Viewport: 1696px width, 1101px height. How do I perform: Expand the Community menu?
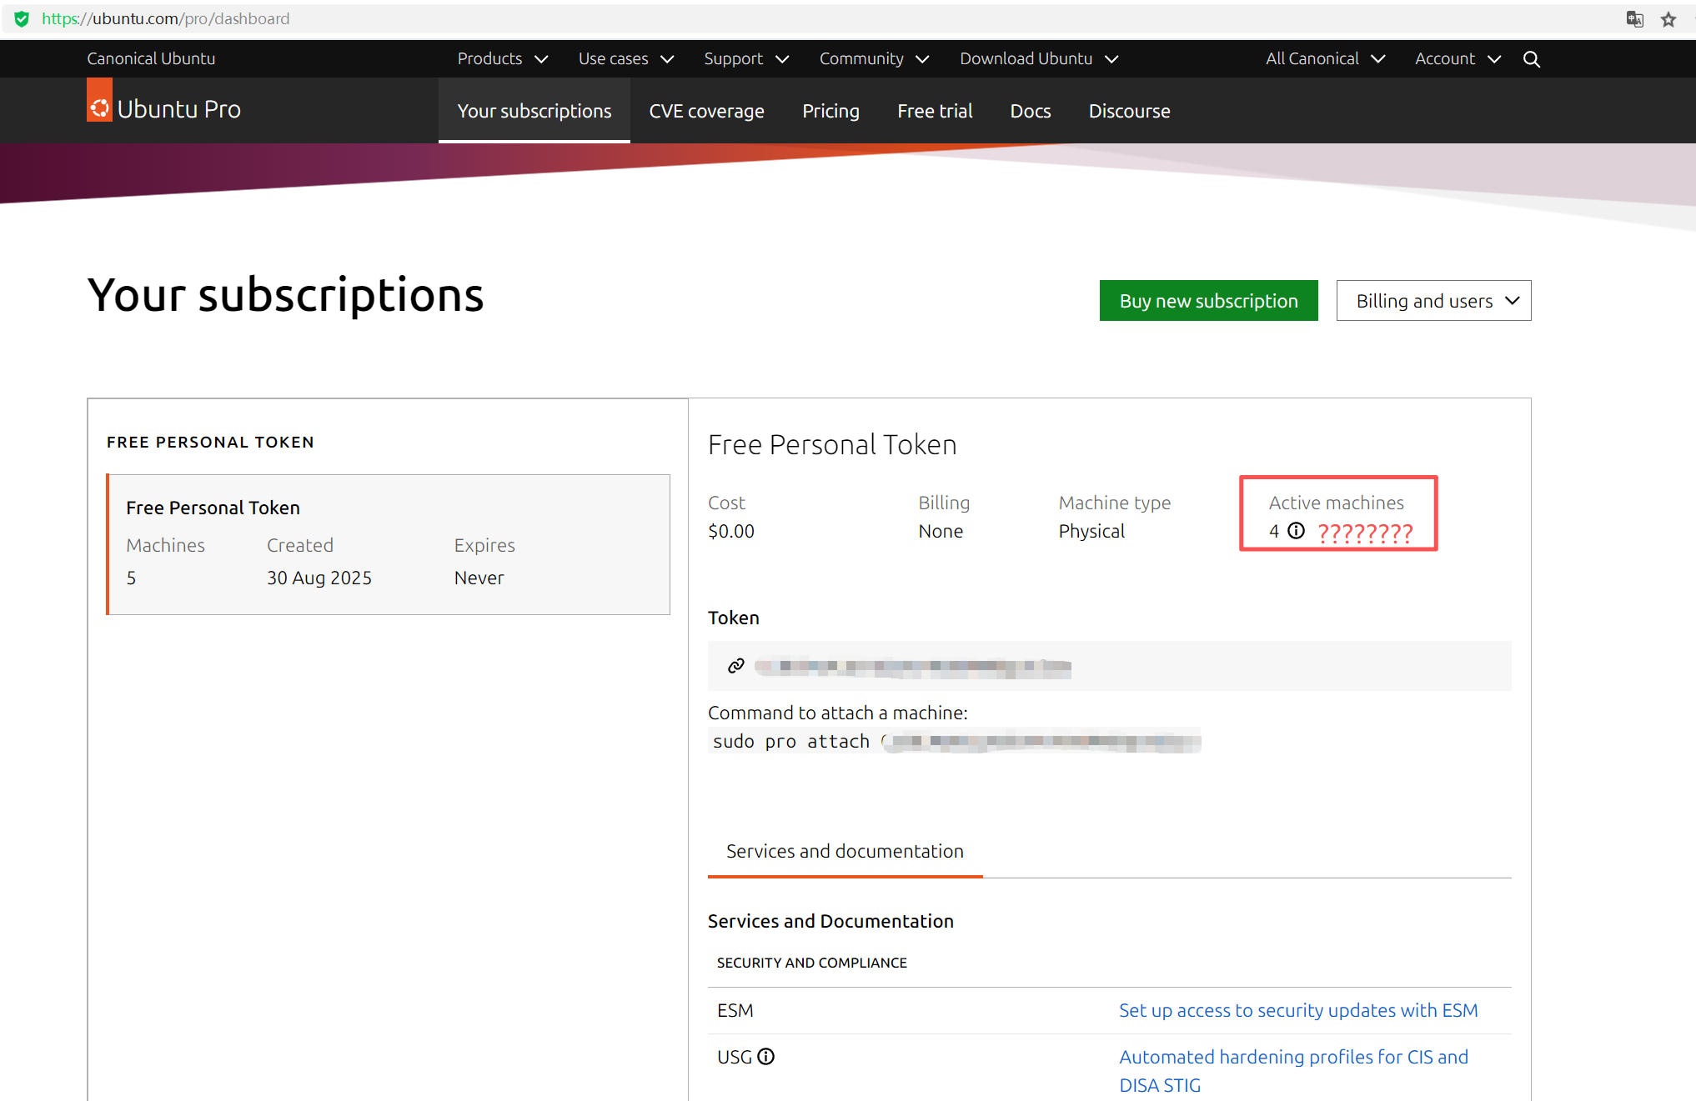(874, 59)
